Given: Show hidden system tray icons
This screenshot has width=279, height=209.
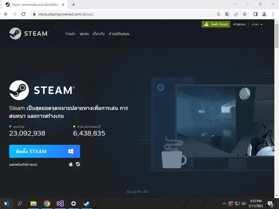Looking at the screenshot, I should pos(224,204).
